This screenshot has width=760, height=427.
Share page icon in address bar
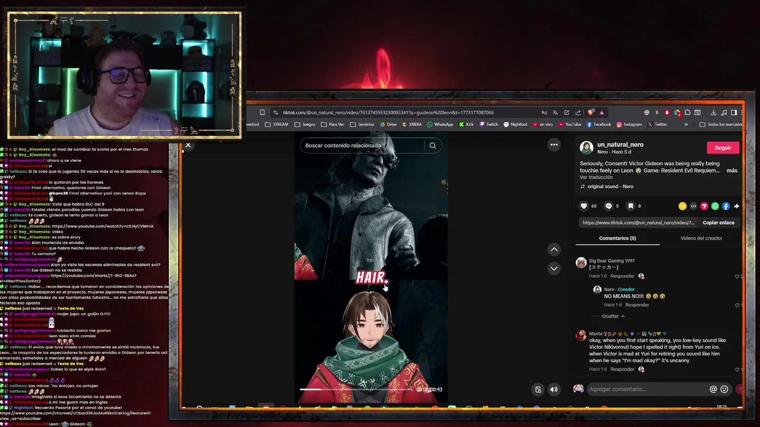coord(578,113)
